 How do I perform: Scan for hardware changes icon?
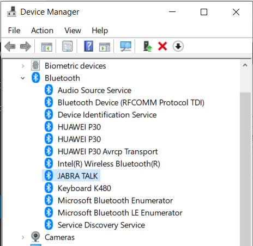126,46
